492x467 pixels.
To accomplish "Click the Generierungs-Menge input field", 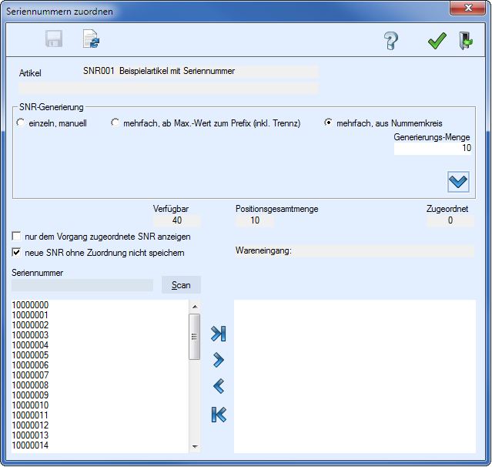I will coord(433,148).
